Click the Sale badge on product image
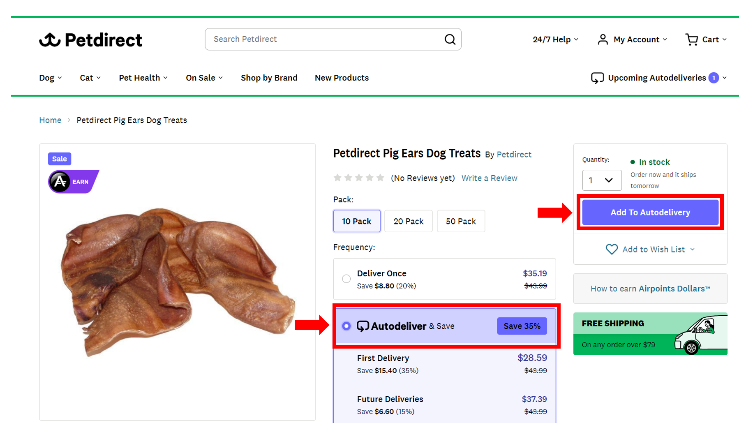 point(60,159)
